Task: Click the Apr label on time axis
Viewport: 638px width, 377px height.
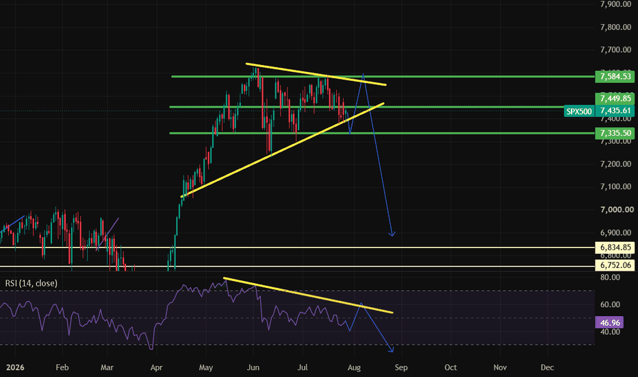Action: click(156, 367)
